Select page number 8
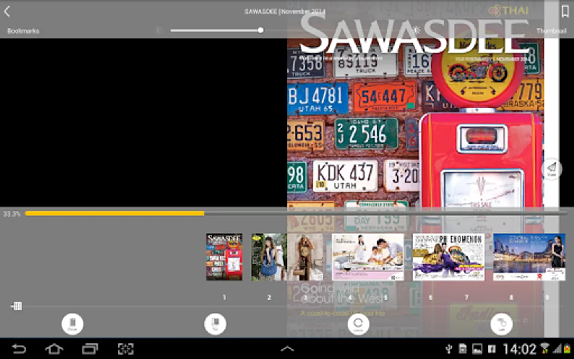 click(511, 297)
